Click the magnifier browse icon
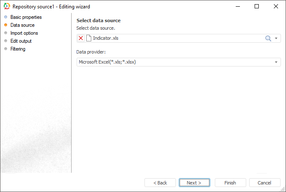The image size is (286, 192). tap(268, 38)
